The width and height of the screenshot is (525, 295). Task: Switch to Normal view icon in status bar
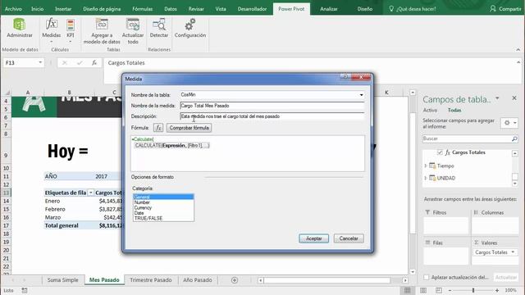click(x=407, y=290)
